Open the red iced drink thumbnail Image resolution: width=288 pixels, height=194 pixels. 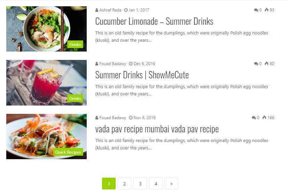click(46, 83)
